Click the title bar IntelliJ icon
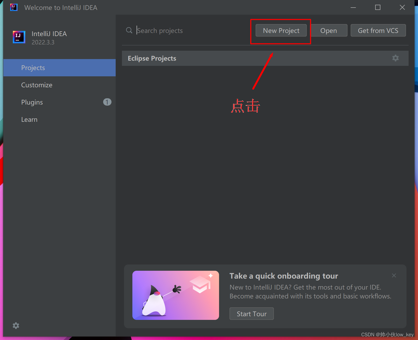This screenshot has width=418, height=340. click(x=14, y=7)
